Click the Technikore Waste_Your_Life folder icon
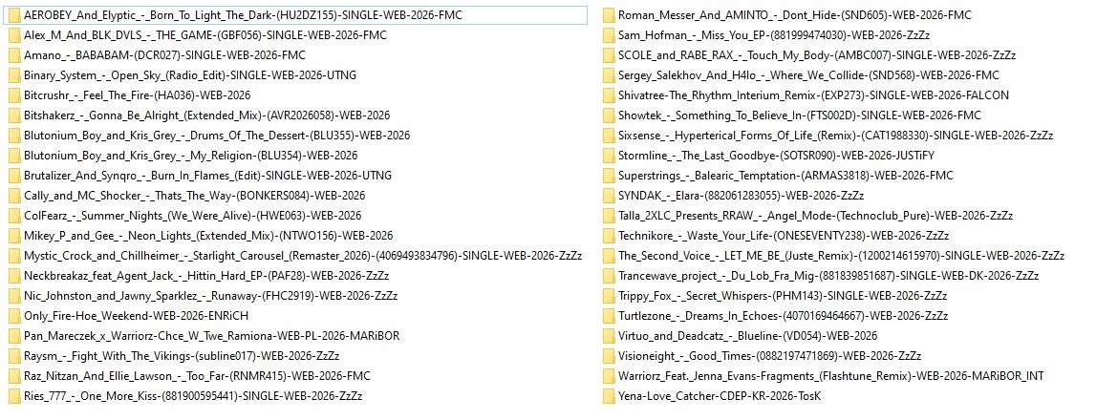 (609, 236)
